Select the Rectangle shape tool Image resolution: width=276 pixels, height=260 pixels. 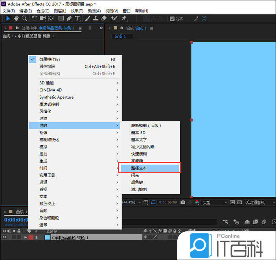point(61,18)
